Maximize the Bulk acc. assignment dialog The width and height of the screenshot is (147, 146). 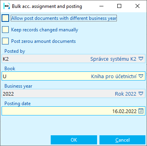point(119,6)
